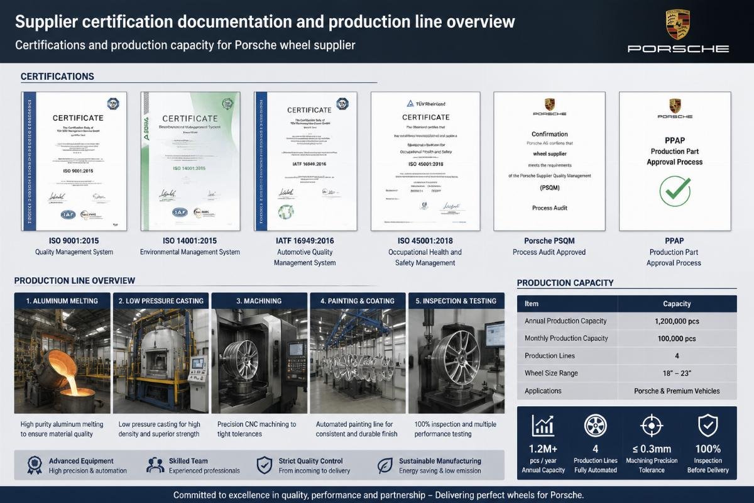Viewport: 754px width, 503px height.
Task: Click the PRODUCTION CAPACITY heading
Action: click(x=565, y=283)
